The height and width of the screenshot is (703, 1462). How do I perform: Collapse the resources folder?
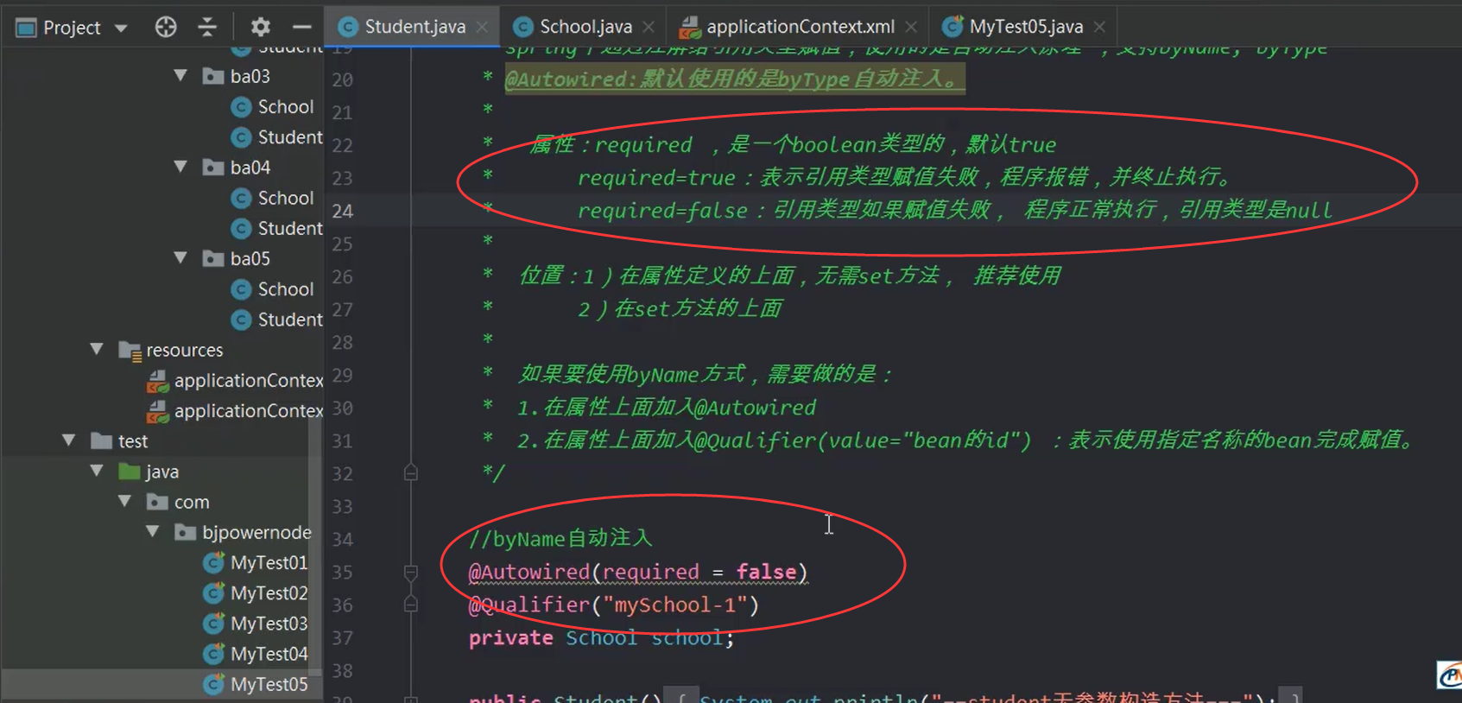97,350
